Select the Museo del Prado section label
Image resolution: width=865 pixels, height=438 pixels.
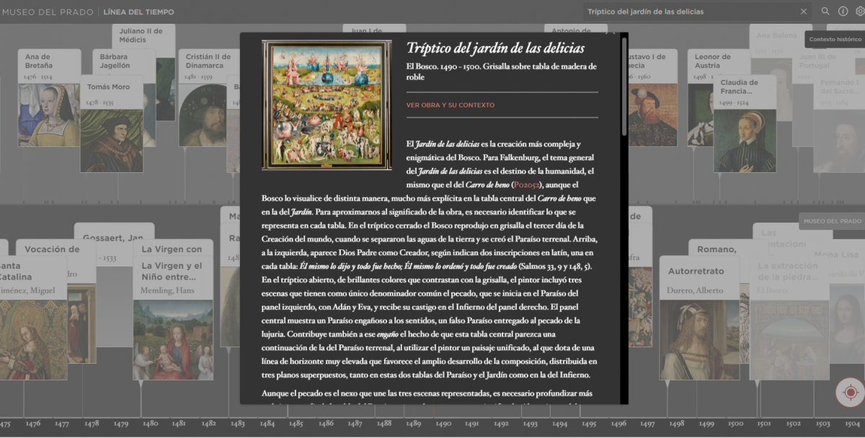pos(832,221)
